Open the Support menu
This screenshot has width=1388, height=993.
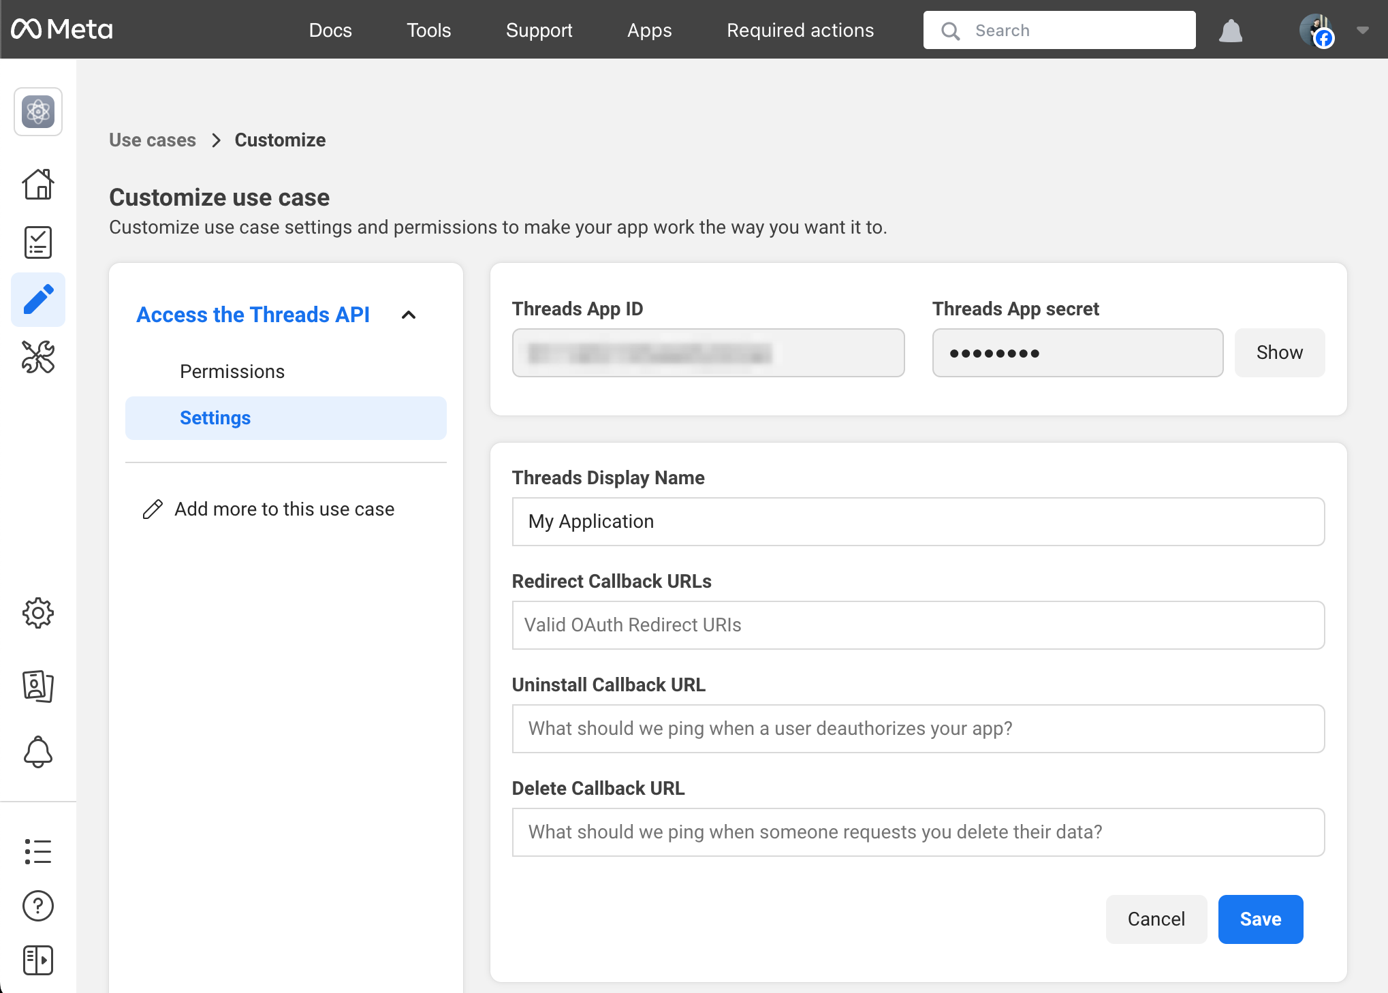click(539, 30)
